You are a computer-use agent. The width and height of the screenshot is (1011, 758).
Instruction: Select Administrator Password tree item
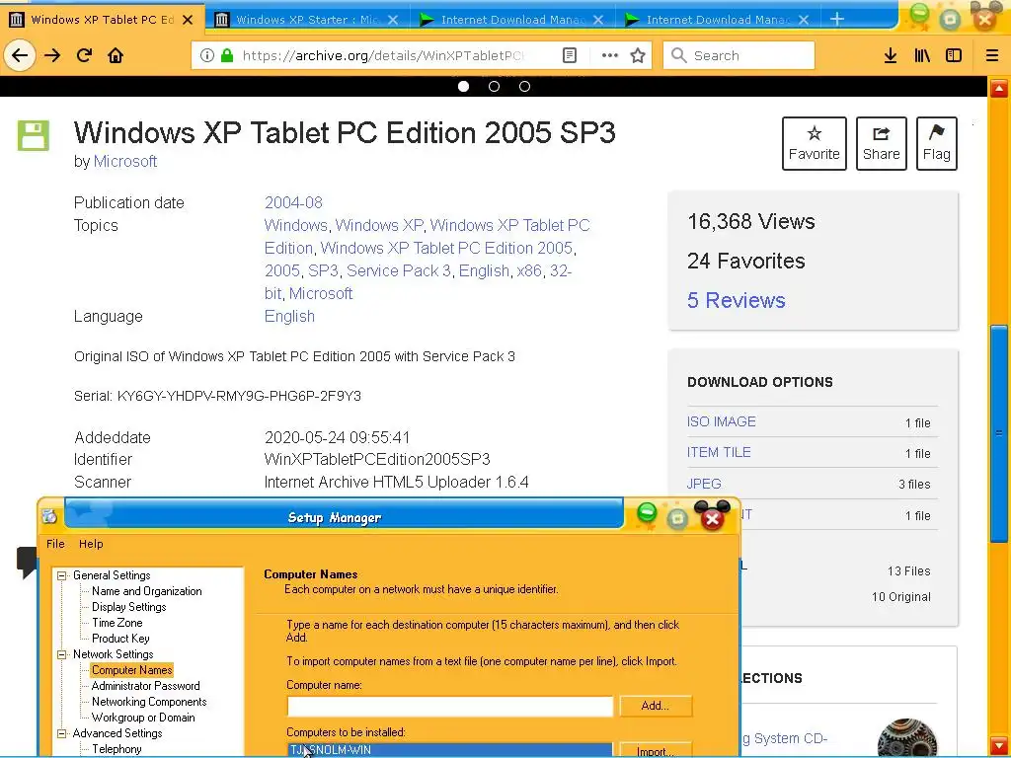pos(146,686)
